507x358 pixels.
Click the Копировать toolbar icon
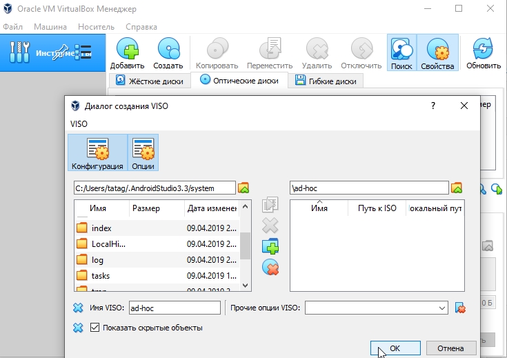pyautogui.click(x=217, y=48)
